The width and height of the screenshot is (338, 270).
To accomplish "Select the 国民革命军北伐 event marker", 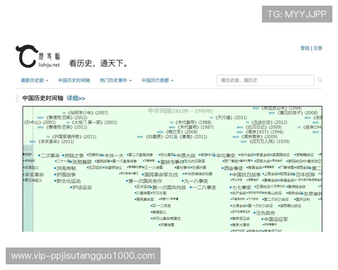I will (x=161, y=174).
